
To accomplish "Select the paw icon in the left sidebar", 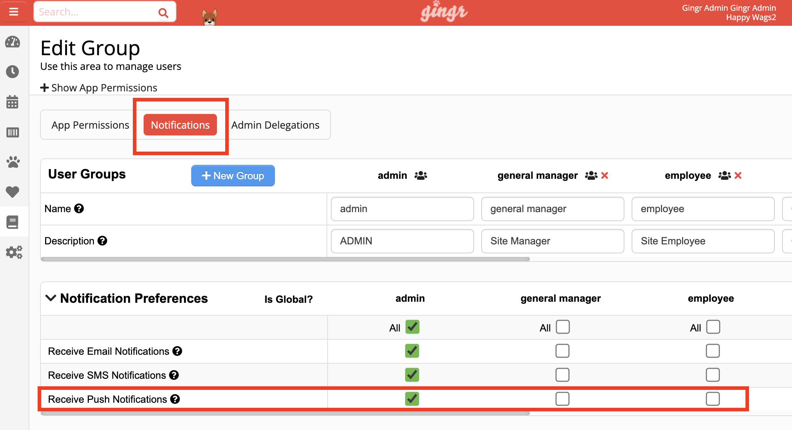I will [13, 162].
